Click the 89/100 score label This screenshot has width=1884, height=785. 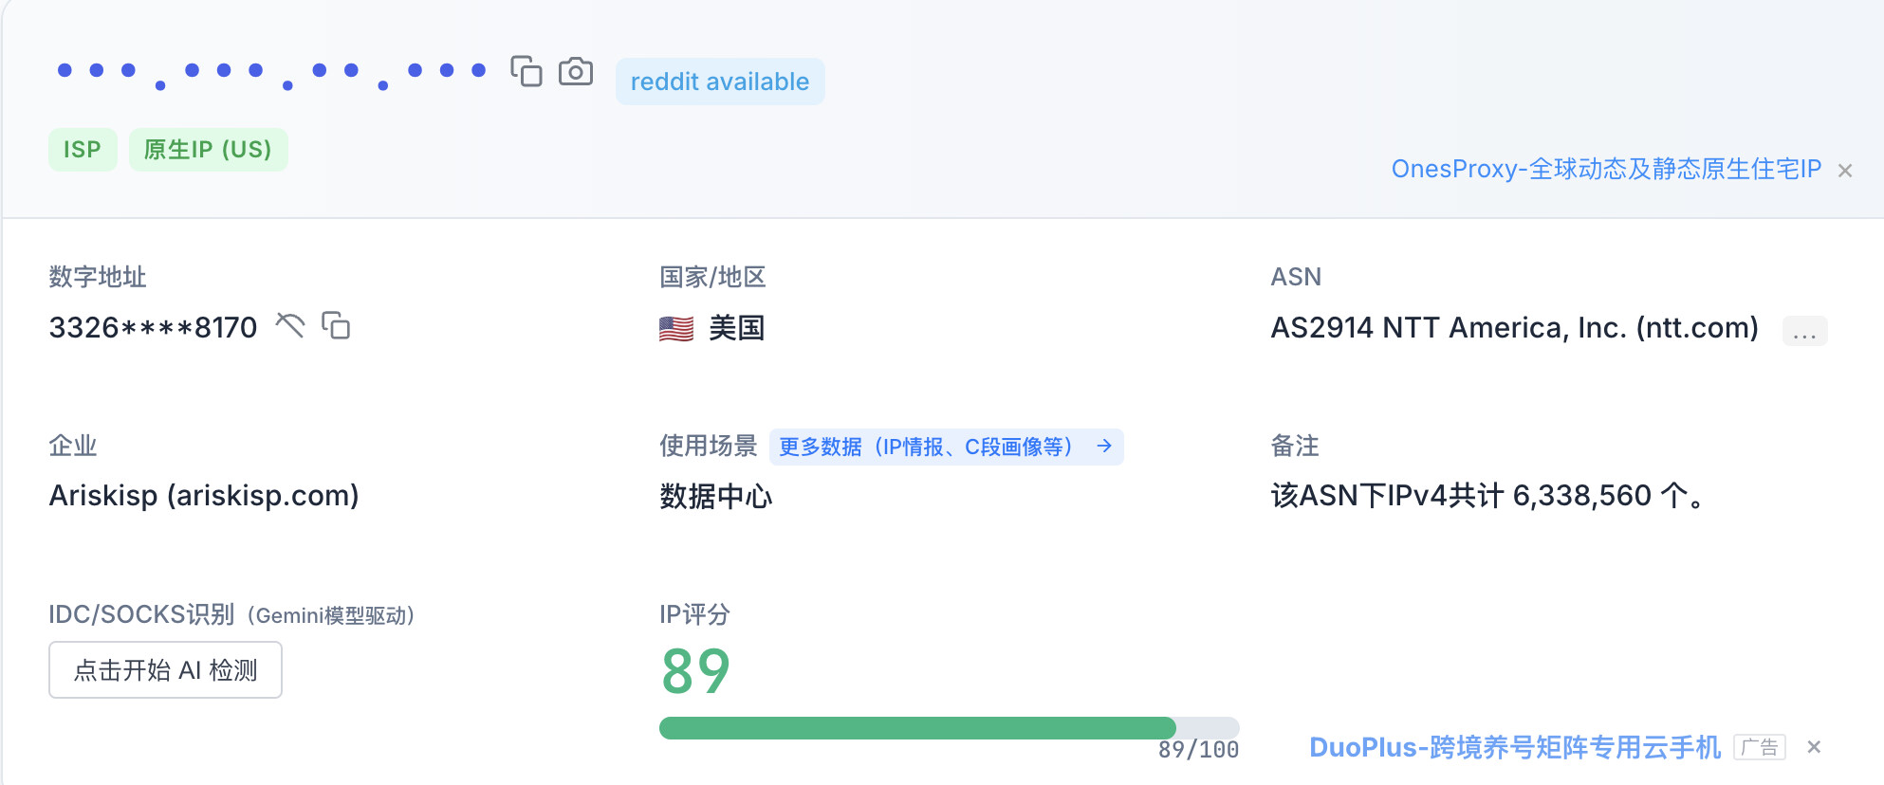[x=1198, y=750]
